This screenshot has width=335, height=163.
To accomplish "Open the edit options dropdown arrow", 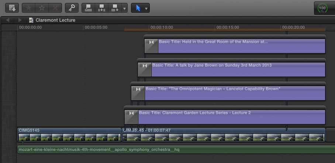I will point(125,8).
